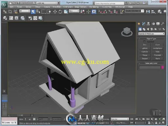
Task: Open the Graph Editors menu
Action: (x=81, y=7)
